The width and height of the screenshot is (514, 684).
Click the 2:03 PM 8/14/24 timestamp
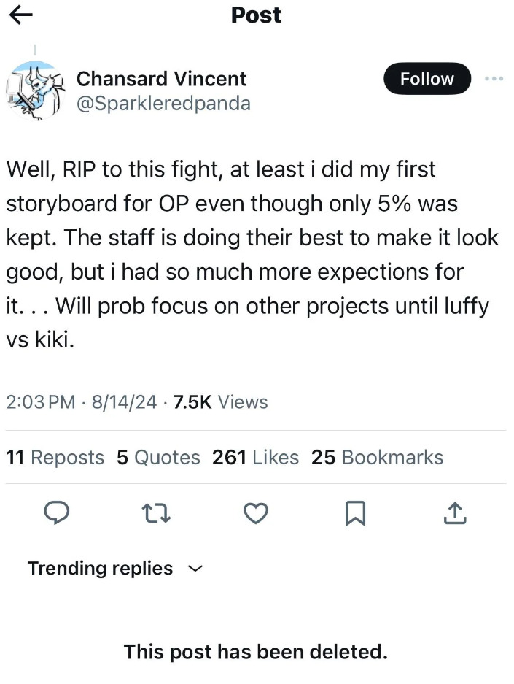[x=81, y=401]
